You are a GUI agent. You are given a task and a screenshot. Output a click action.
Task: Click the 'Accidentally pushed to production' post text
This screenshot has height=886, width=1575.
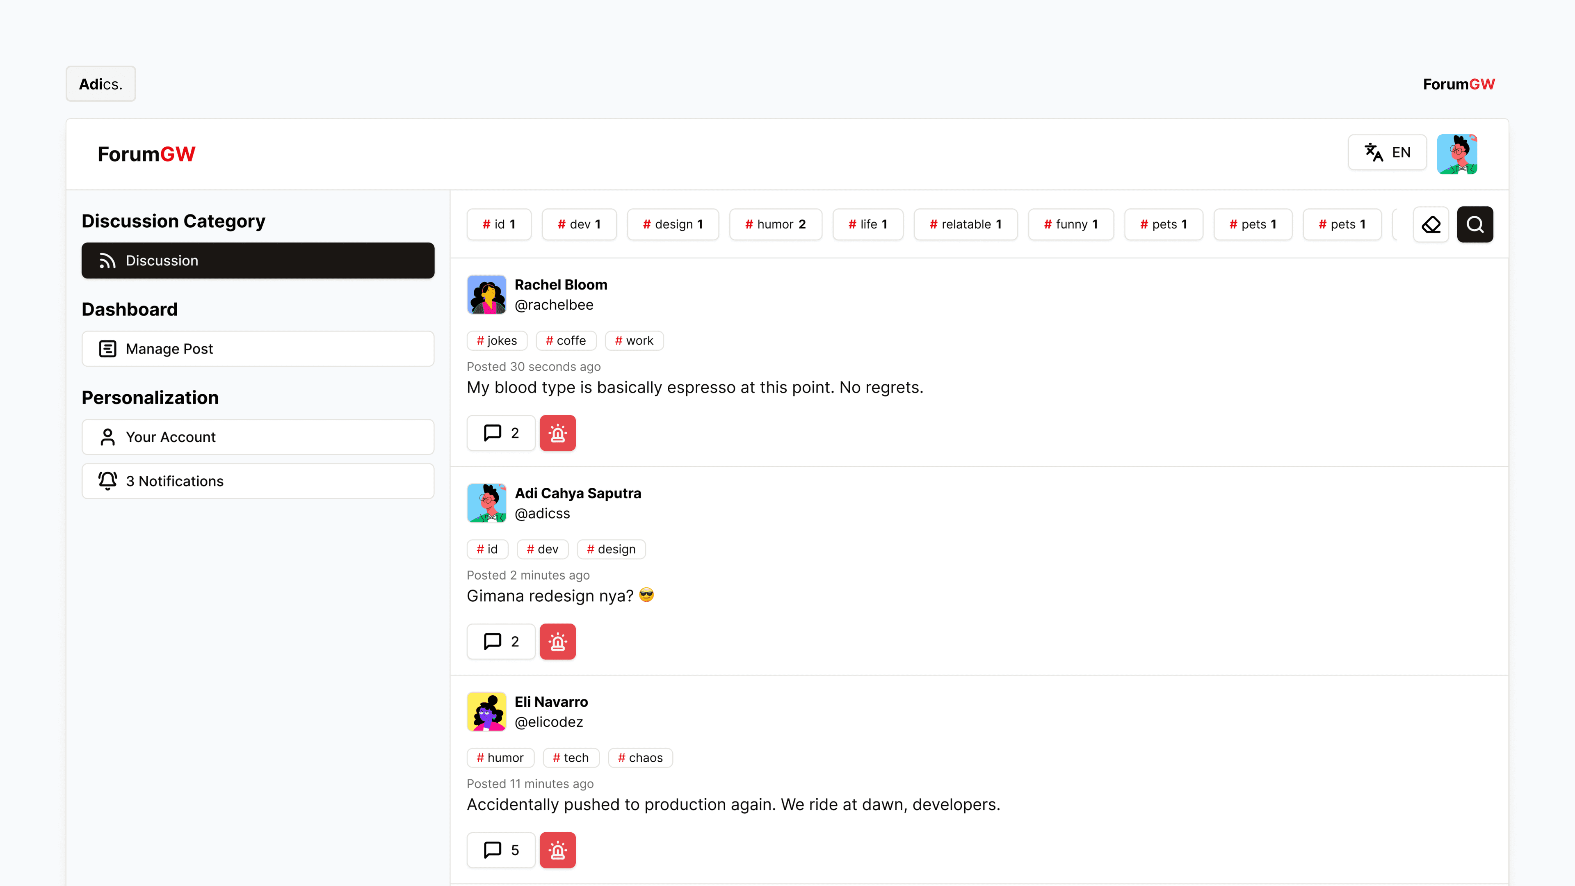point(733,805)
